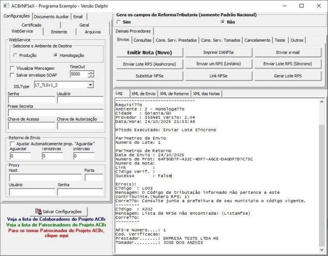Viewport: 328px width, 256px height.
Task: Enable Visualizar Mensagem checkbox
Action: tap(12, 68)
